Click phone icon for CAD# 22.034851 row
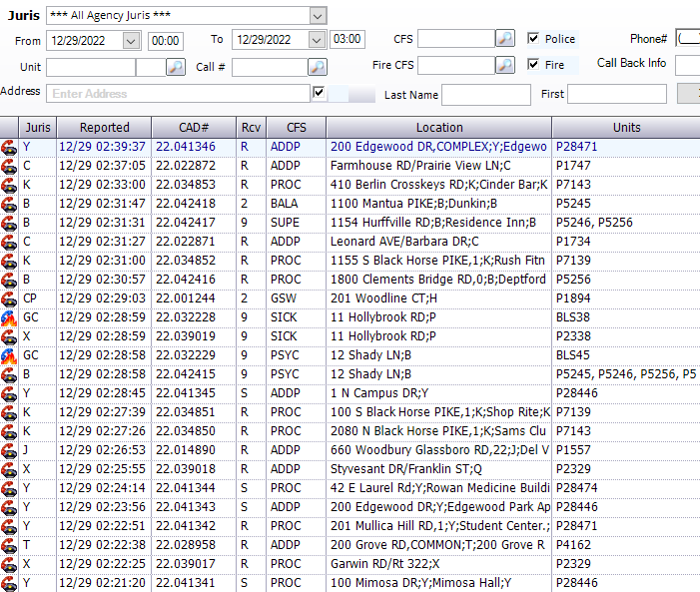 point(9,413)
